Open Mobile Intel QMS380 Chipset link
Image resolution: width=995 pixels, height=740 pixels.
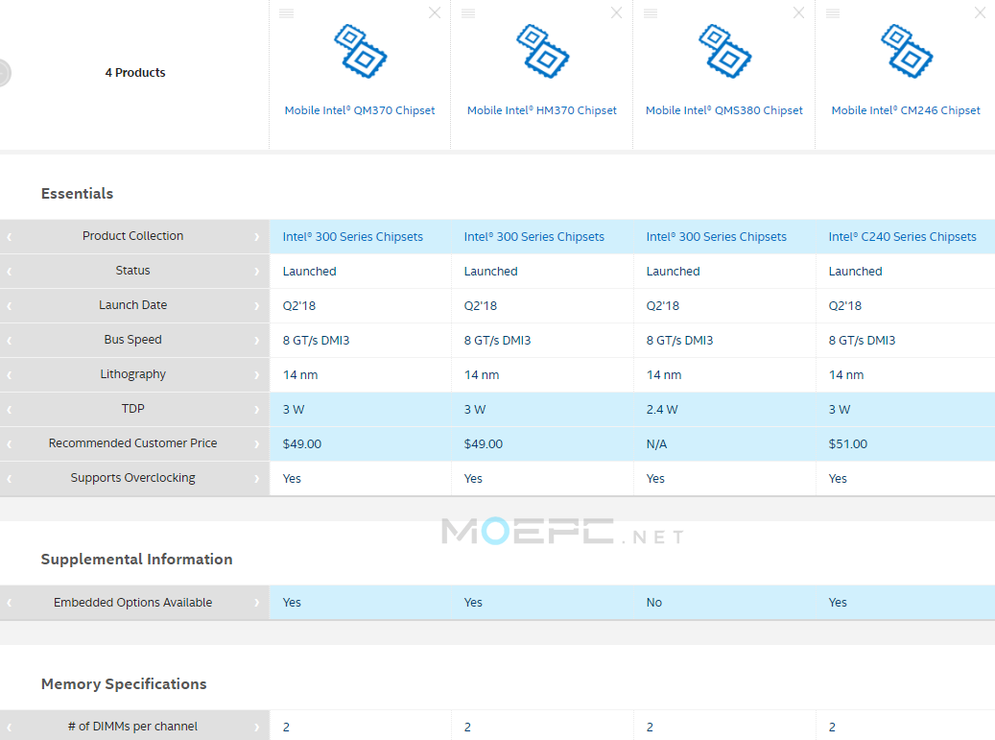(724, 110)
